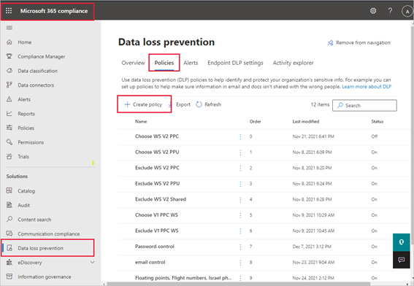
Task: Expand the eDiscovery chevron
Action: click(x=92, y=262)
